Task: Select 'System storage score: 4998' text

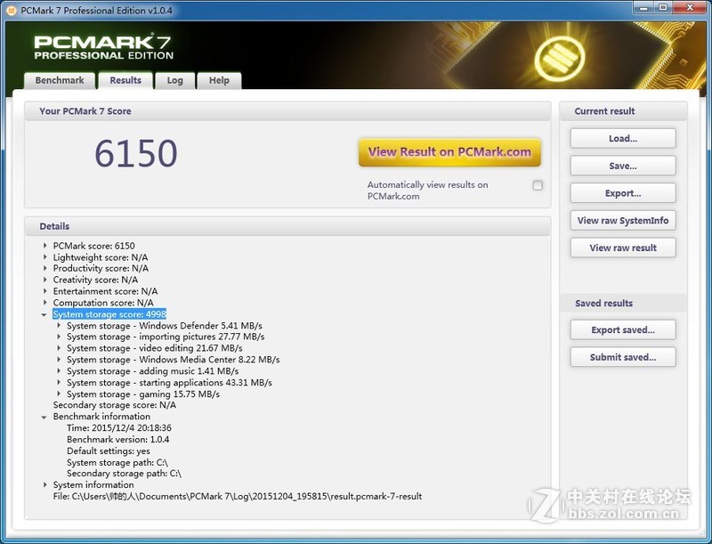Action: [x=109, y=314]
